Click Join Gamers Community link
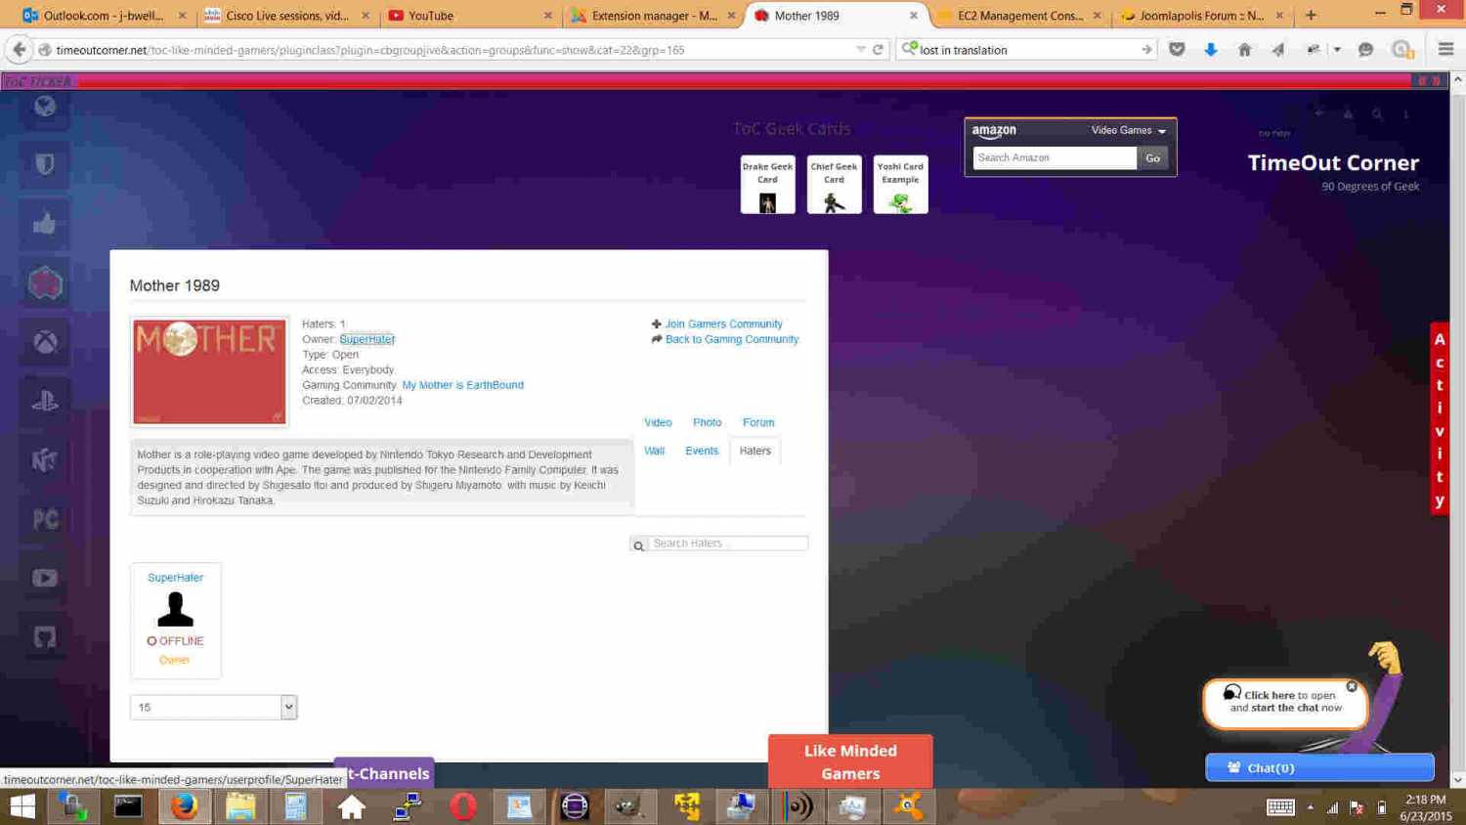This screenshot has width=1466, height=825. click(723, 324)
